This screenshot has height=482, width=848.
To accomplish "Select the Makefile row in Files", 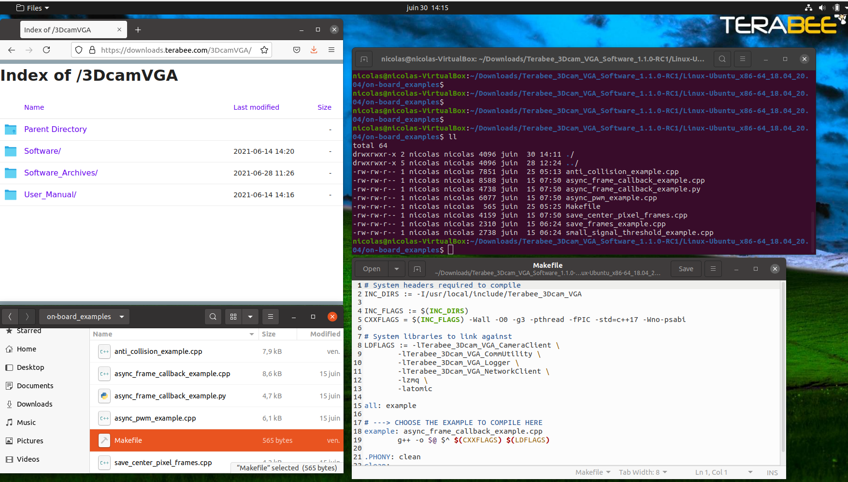I will [x=216, y=440].
